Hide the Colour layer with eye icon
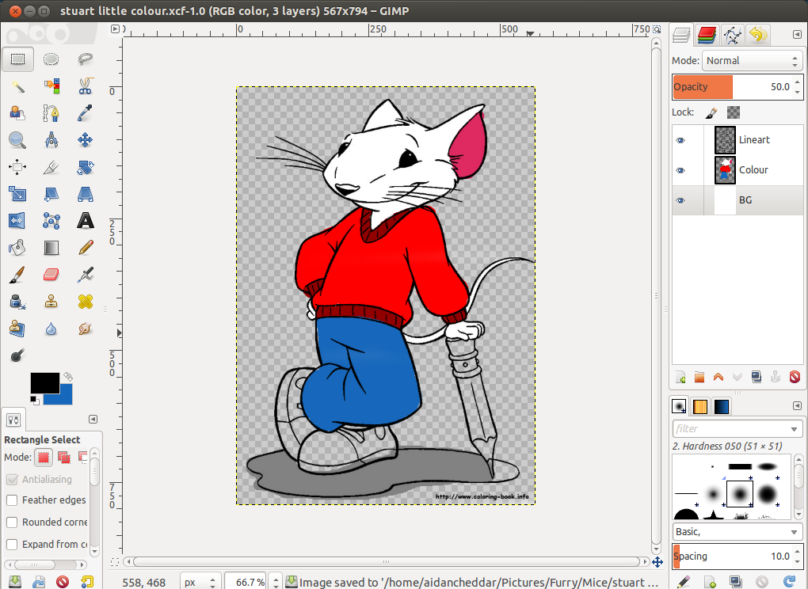 680,170
